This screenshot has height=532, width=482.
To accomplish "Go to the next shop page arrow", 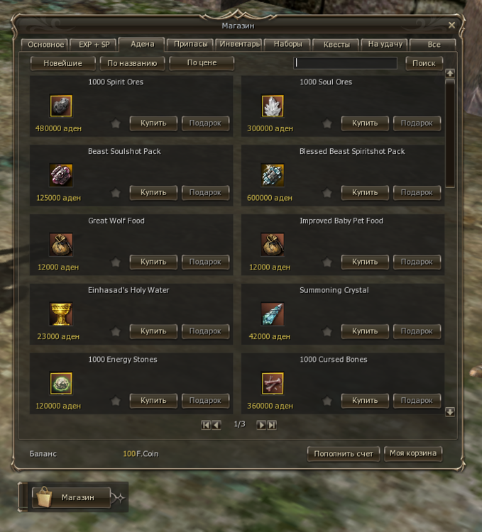I will (x=261, y=425).
